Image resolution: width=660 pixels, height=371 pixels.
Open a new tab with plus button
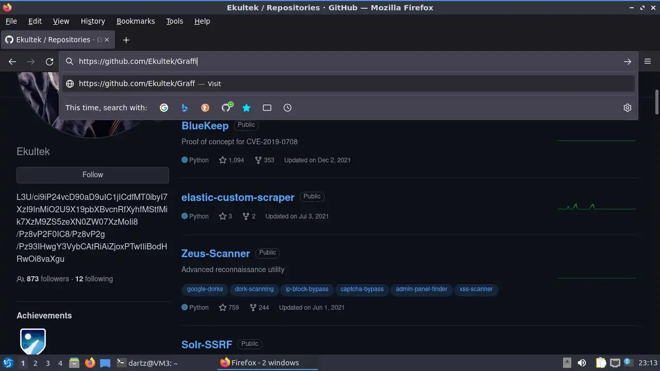point(126,40)
